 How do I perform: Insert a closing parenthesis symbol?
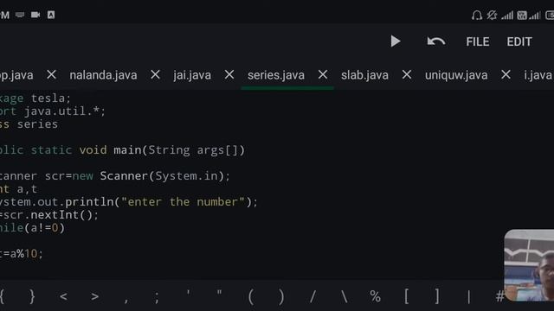tap(281, 296)
